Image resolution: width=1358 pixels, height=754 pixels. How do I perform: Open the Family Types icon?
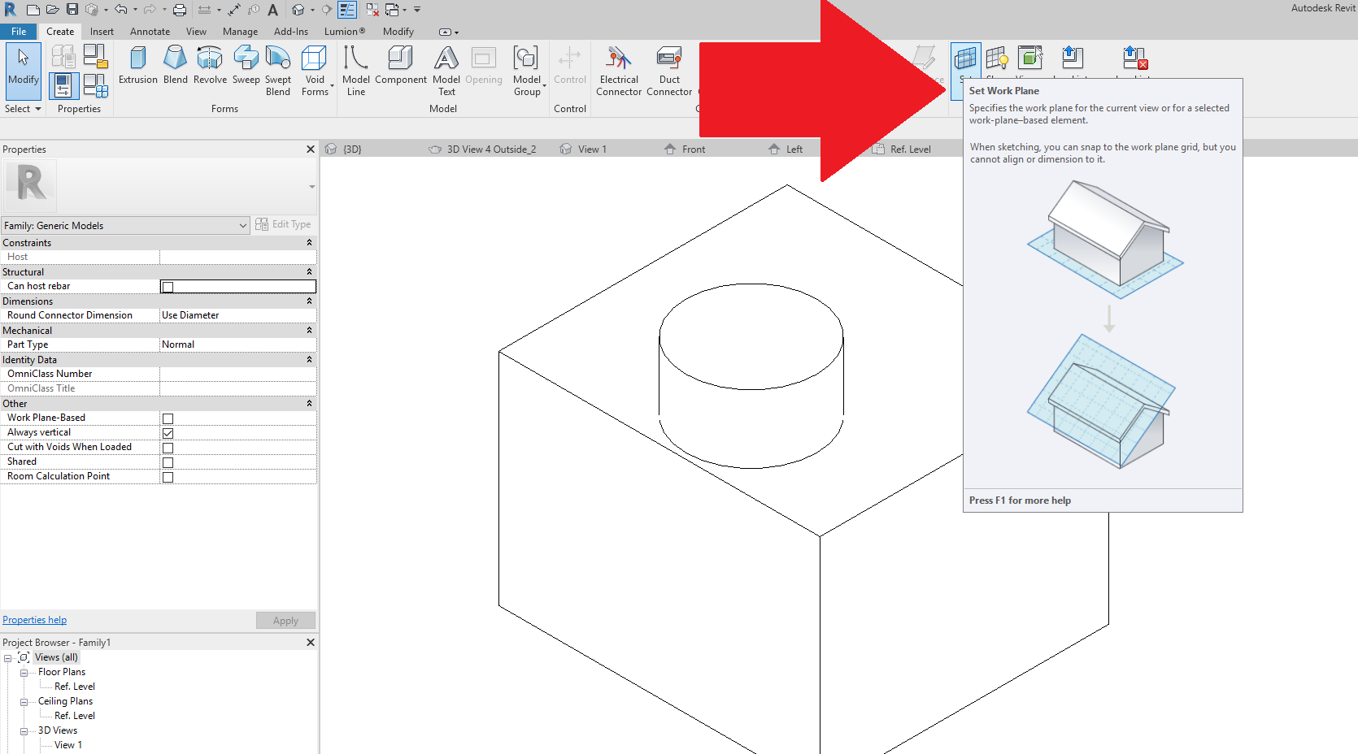tap(95, 85)
